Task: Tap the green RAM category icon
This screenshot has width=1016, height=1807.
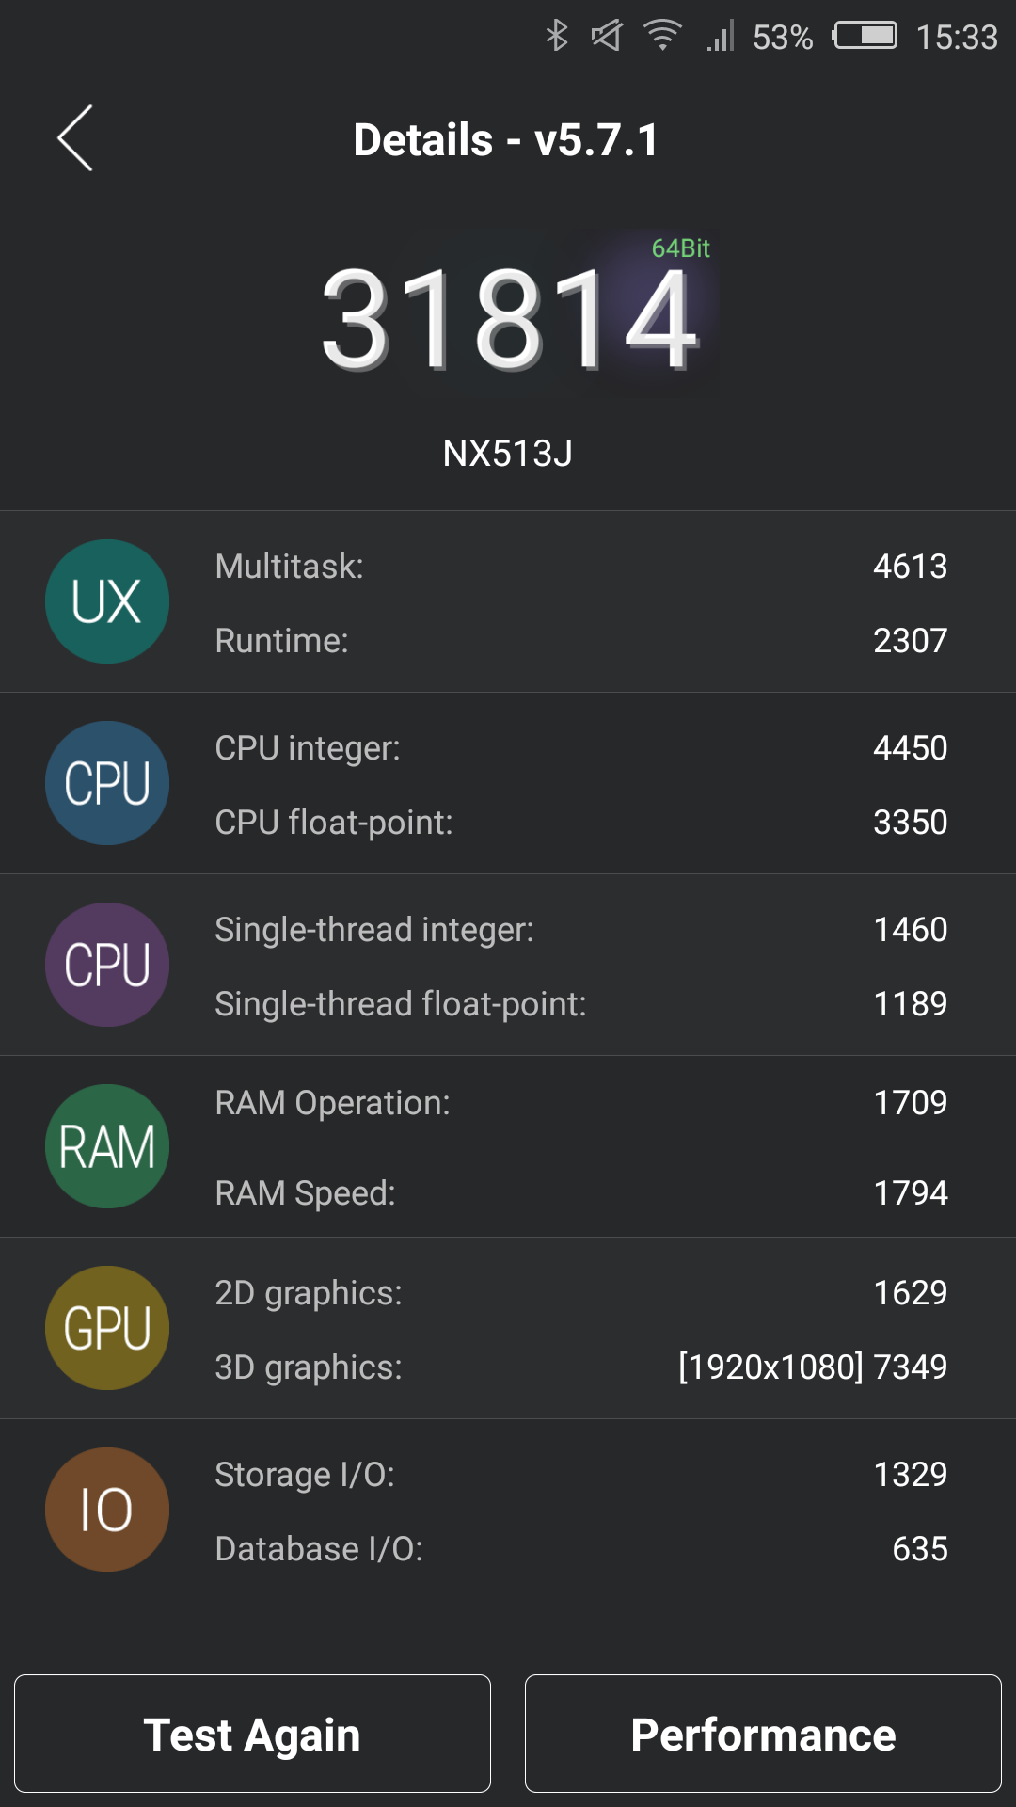Action: click(x=107, y=1146)
